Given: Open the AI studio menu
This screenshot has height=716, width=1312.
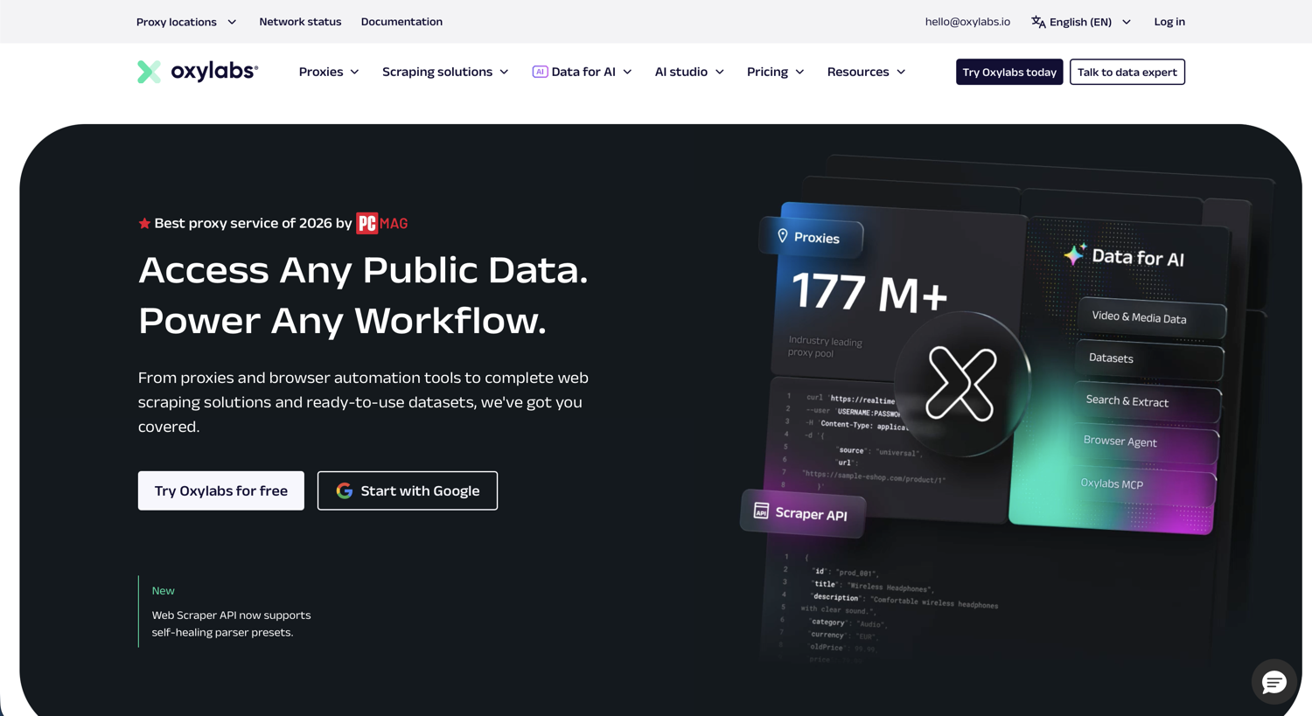Looking at the screenshot, I should pyautogui.click(x=689, y=72).
